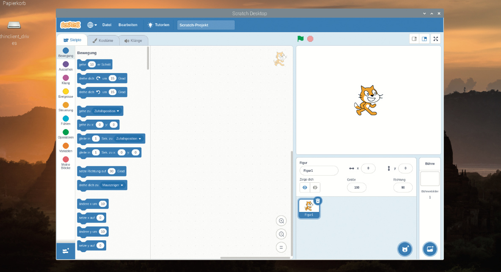The height and width of the screenshot is (272, 501).
Task: Click the setze x auf 0 block
Action: [x=91, y=218]
